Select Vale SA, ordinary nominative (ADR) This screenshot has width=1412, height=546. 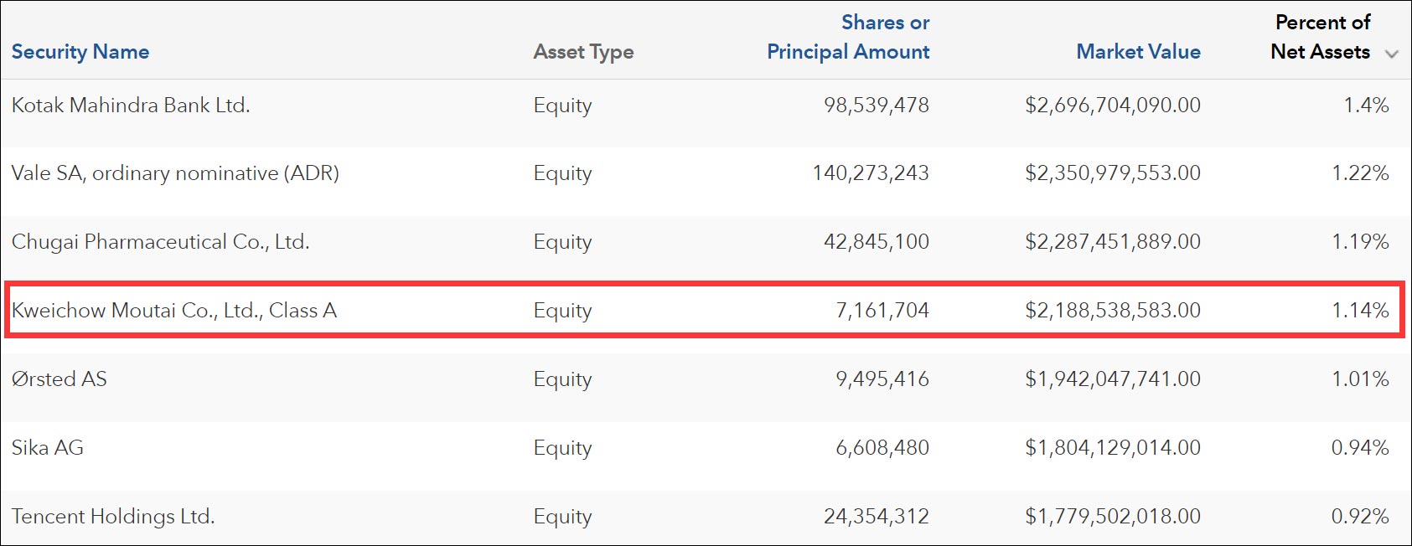[175, 173]
